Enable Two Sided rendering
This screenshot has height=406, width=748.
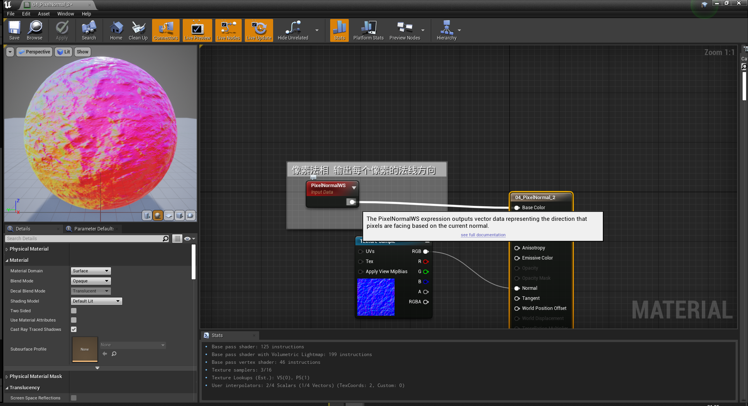pyautogui.click(x=73, y=310)
